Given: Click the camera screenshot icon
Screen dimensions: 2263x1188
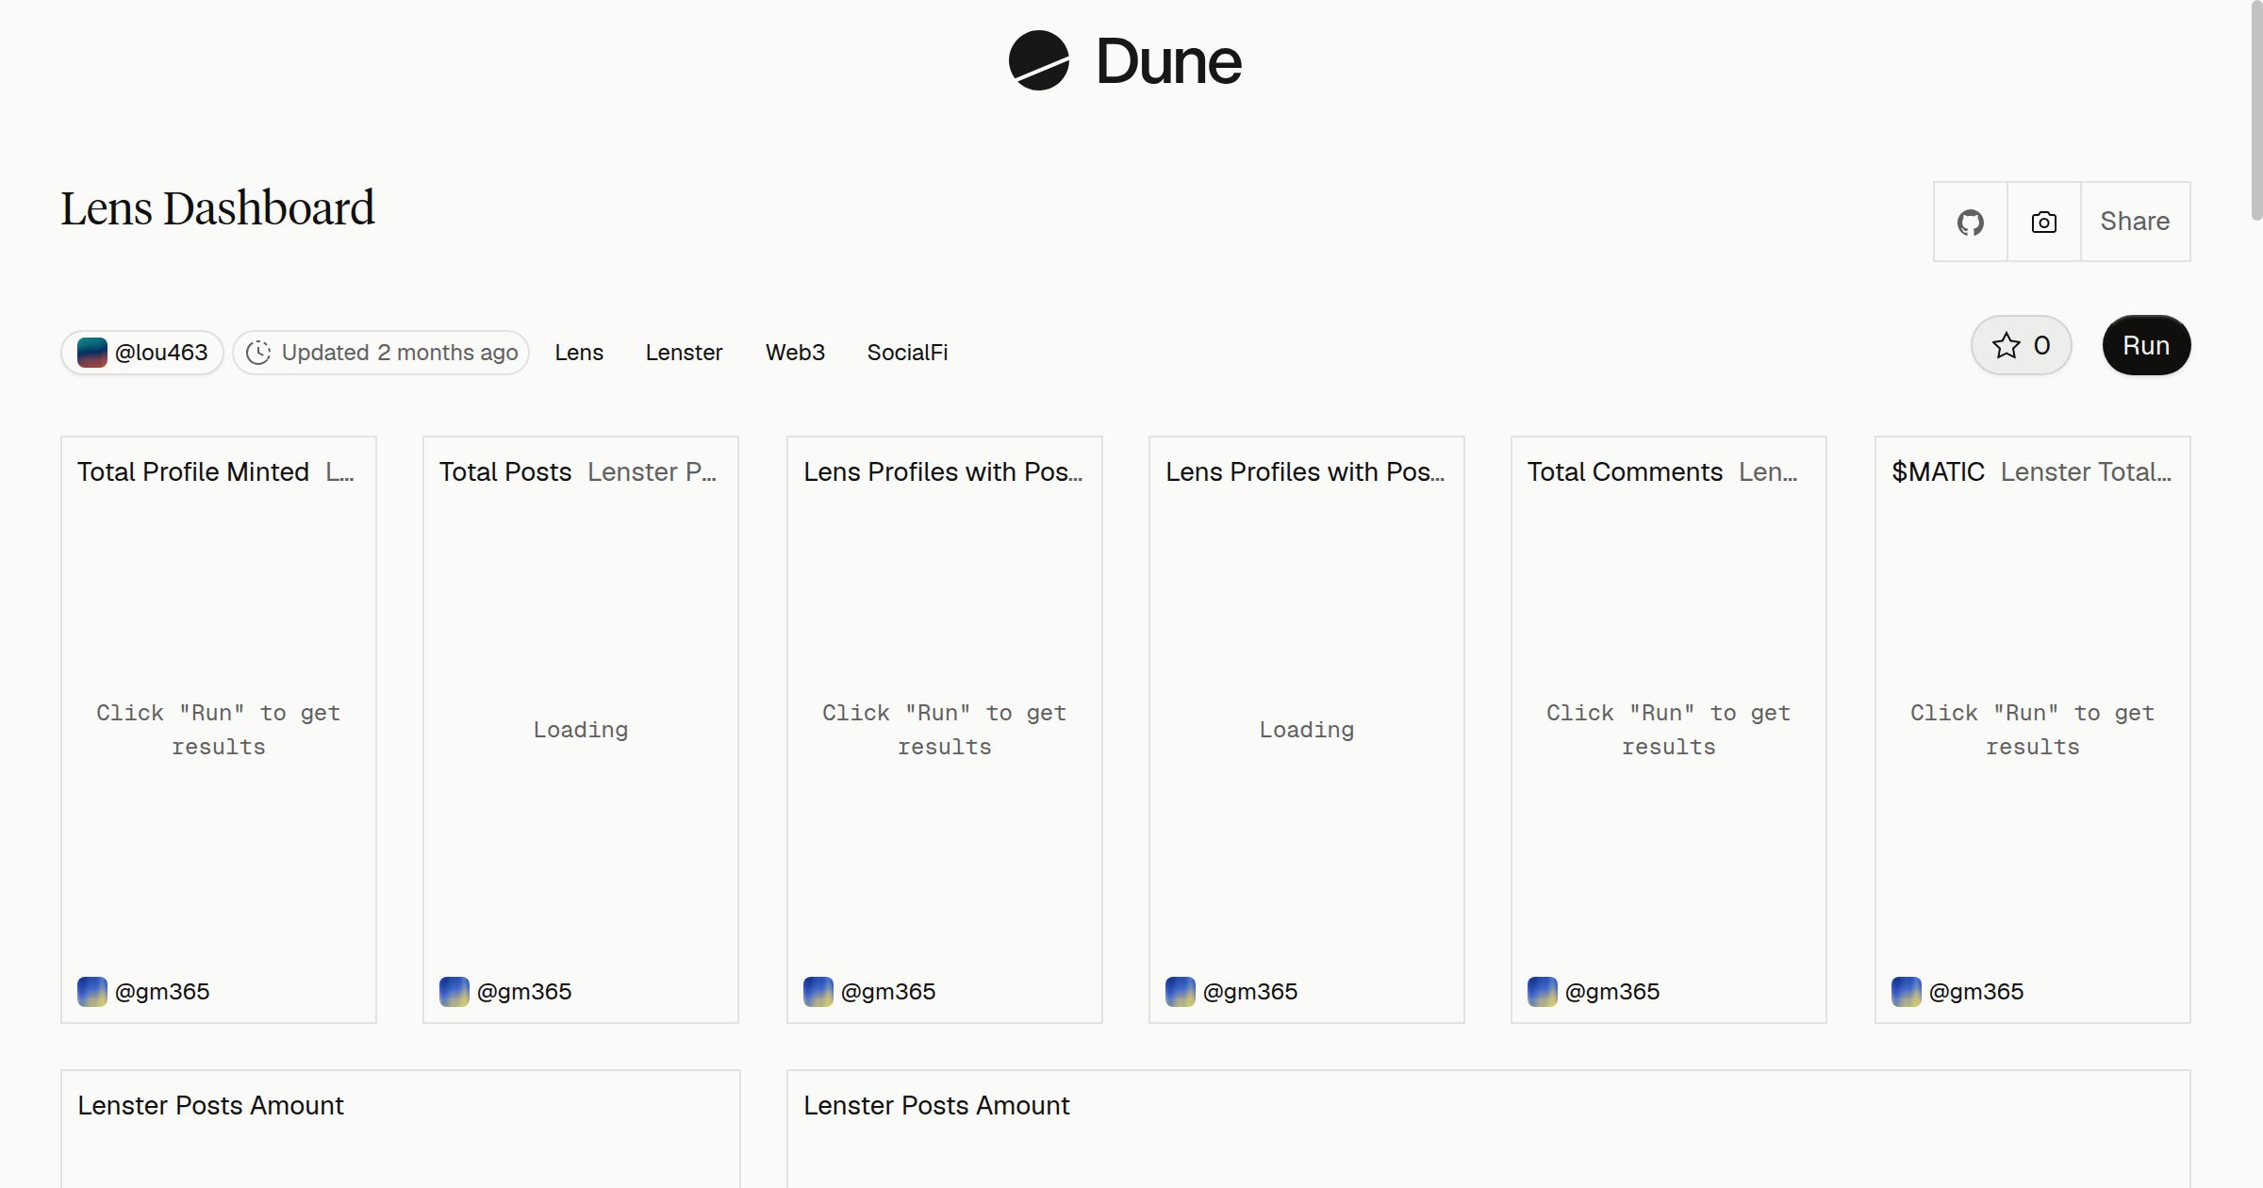Looking at the screenshot, I should (x=2044, y=222).
